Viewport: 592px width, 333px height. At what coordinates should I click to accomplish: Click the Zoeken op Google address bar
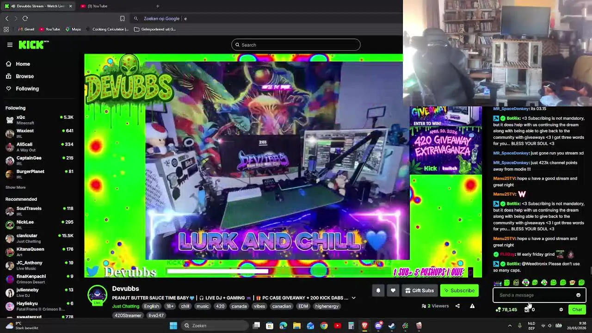[x=268, y=18]
